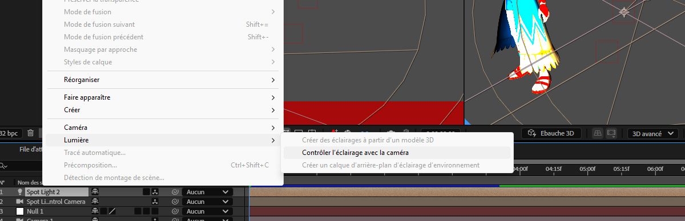
Task: Click the 05:15f mark on time ruler
Action: (x=621, y=169)
